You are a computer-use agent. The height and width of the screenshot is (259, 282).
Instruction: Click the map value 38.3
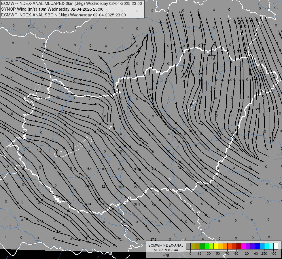pyautogui.click(x=137, y=204)
